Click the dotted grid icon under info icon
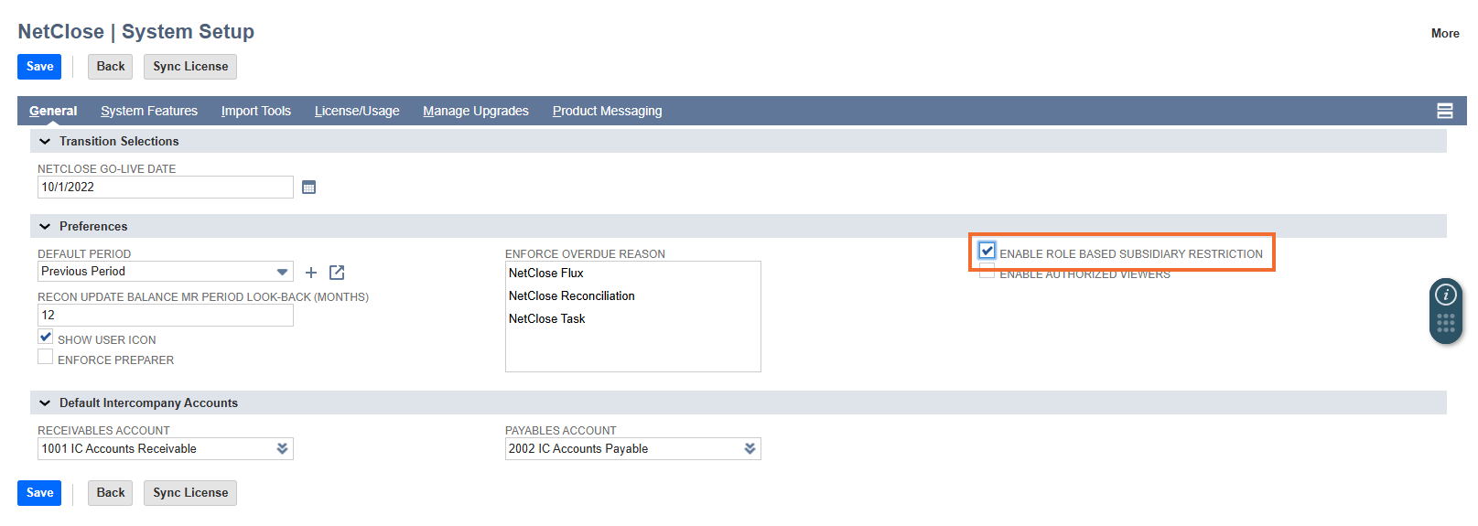 [1446, 323]
